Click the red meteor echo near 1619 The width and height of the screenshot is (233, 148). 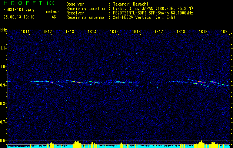(202, 82)
